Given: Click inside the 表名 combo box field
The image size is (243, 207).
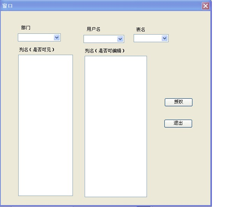Looking at the screenshot, I should click(147, 38).
